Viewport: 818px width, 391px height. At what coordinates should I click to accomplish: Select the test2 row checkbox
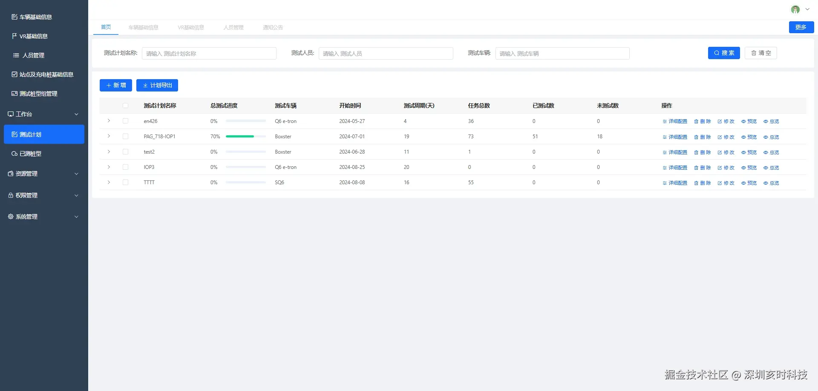pos(125,151)
